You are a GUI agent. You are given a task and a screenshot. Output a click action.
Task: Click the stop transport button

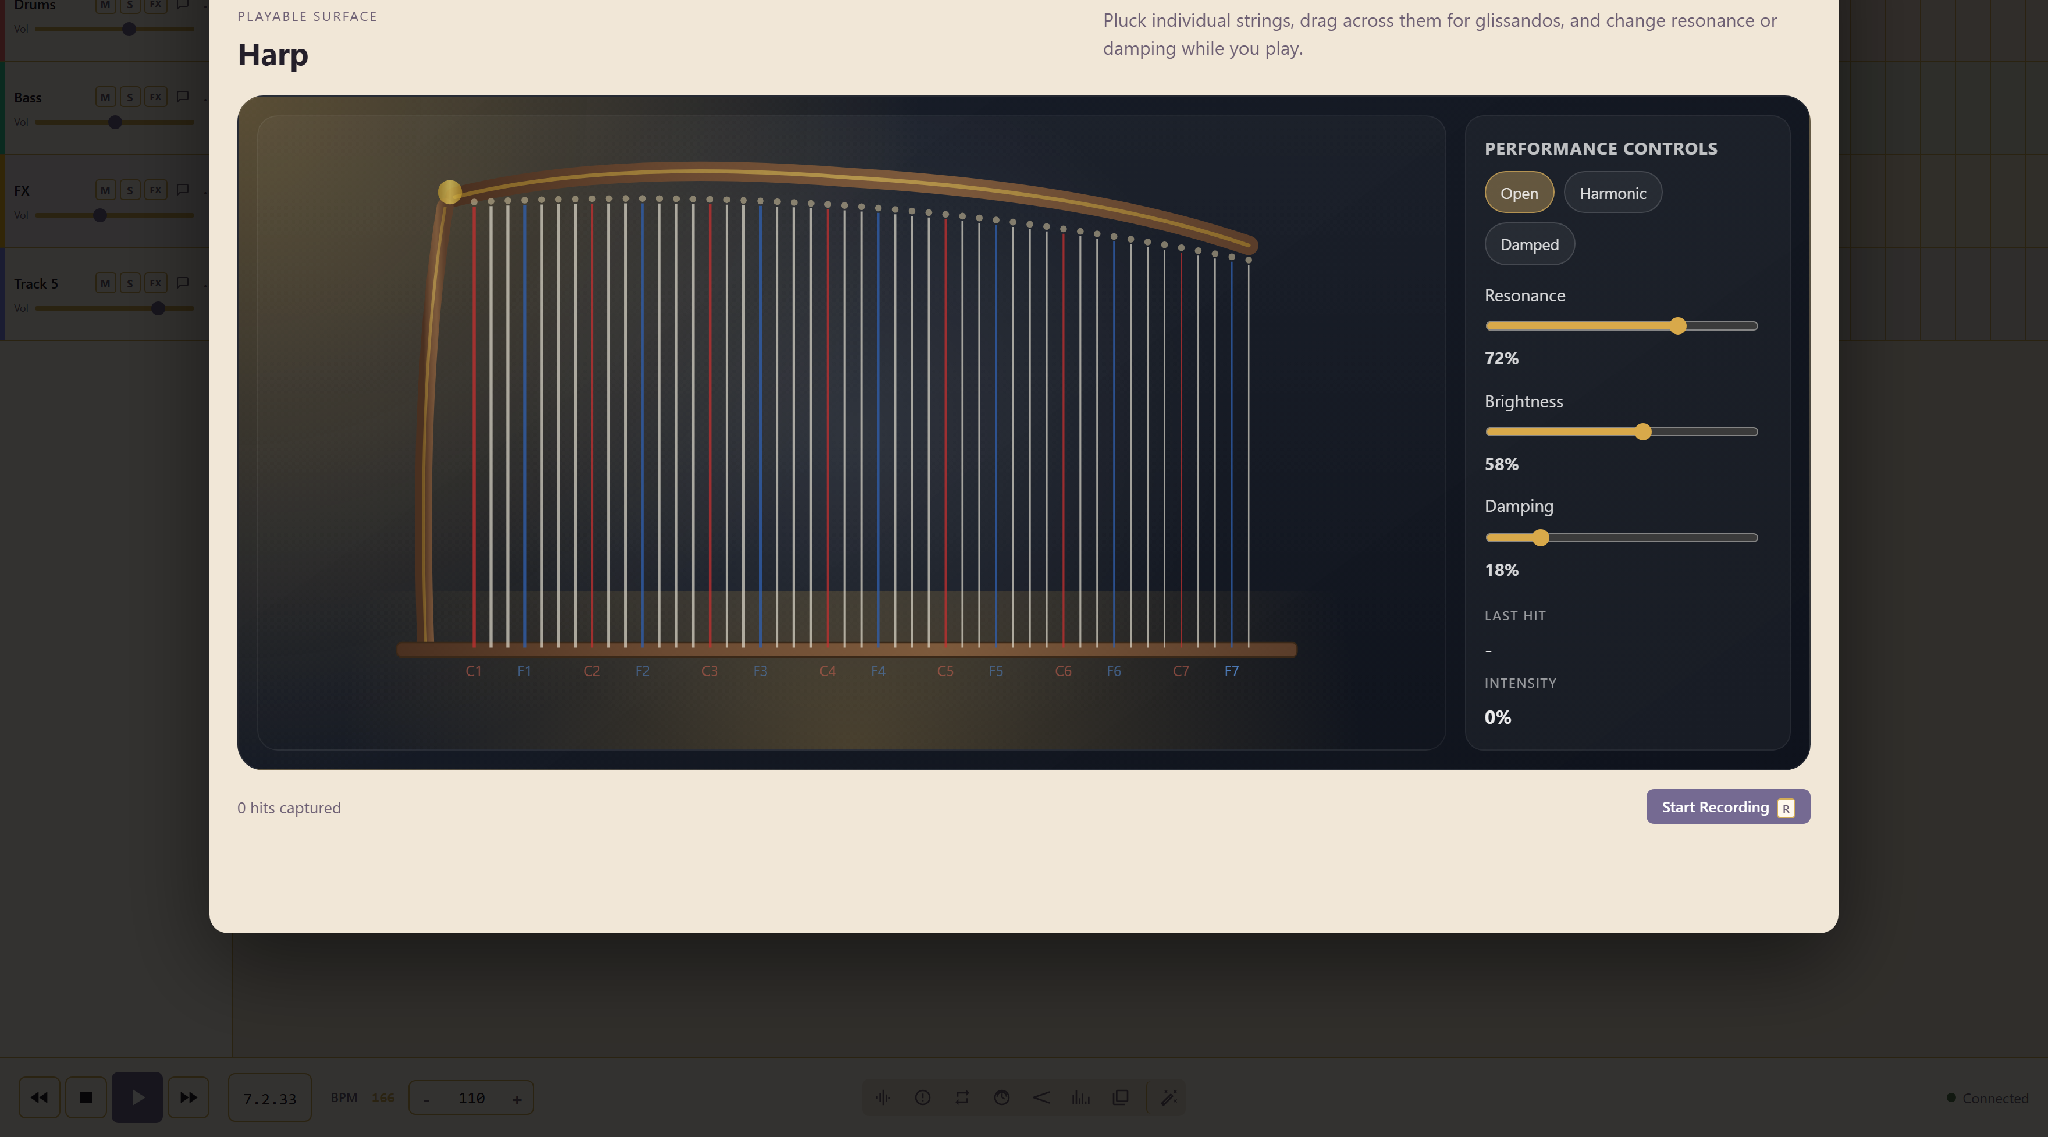[x=86, y=1097]
